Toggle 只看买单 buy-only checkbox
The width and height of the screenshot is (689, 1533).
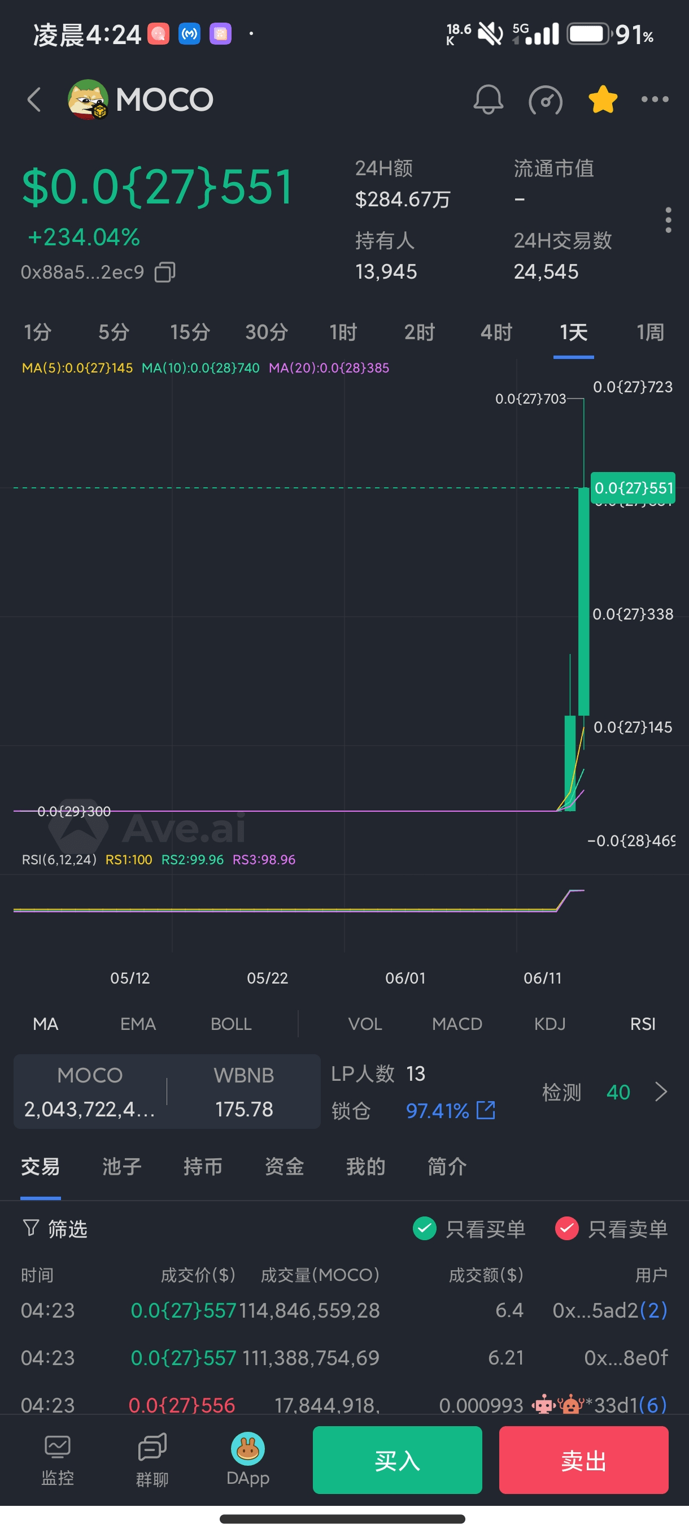tap(425, 1228)
